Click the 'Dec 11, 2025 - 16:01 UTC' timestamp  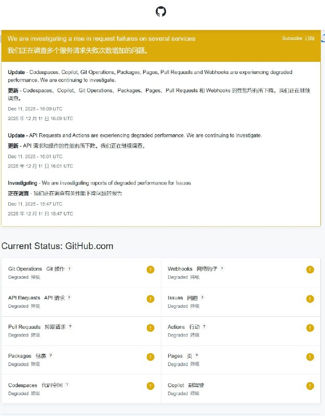coord(35,157)
